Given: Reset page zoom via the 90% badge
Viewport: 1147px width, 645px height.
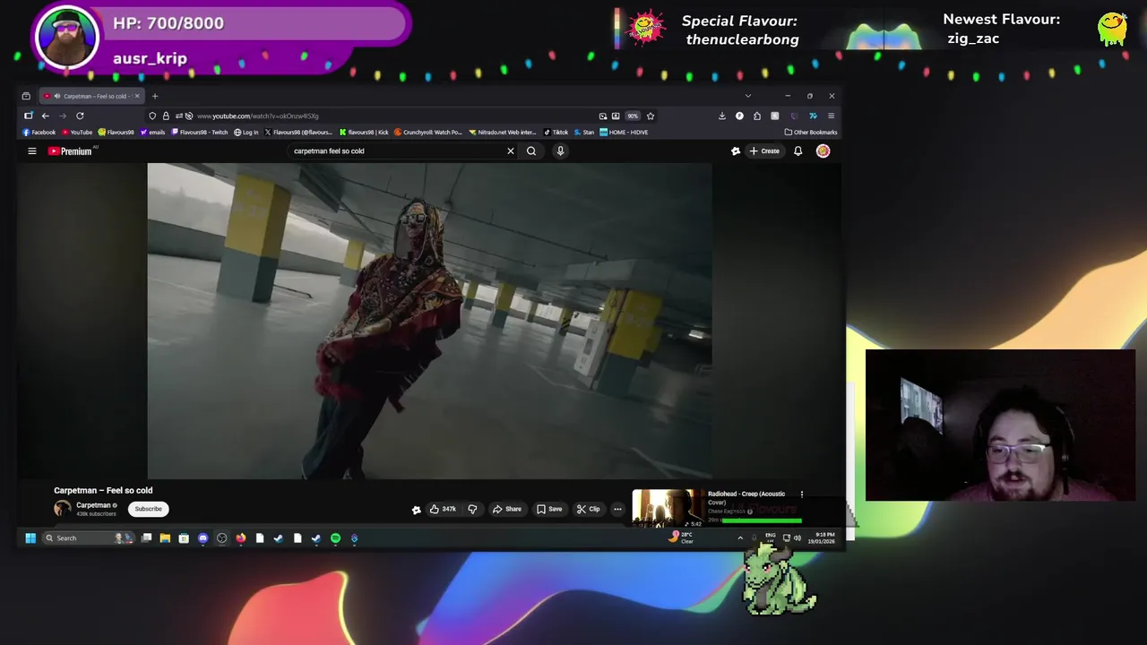Looking at the screenshot, I should (x=633, y=116).
